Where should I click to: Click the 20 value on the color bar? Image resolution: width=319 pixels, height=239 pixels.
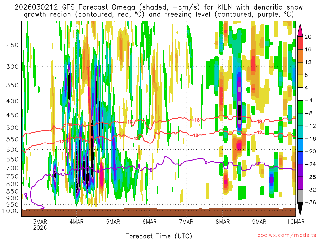coord(308,37)
